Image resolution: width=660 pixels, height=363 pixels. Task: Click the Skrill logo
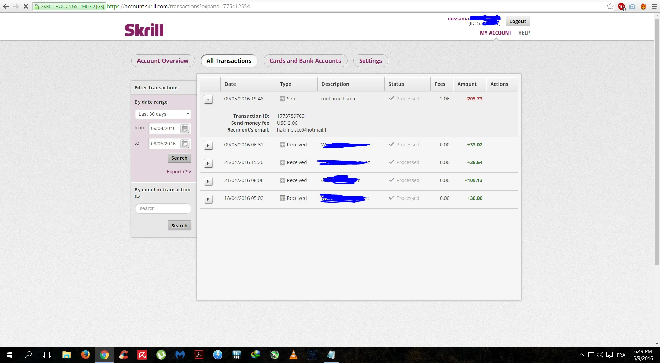pyautogui.click(x=144, y=30)
